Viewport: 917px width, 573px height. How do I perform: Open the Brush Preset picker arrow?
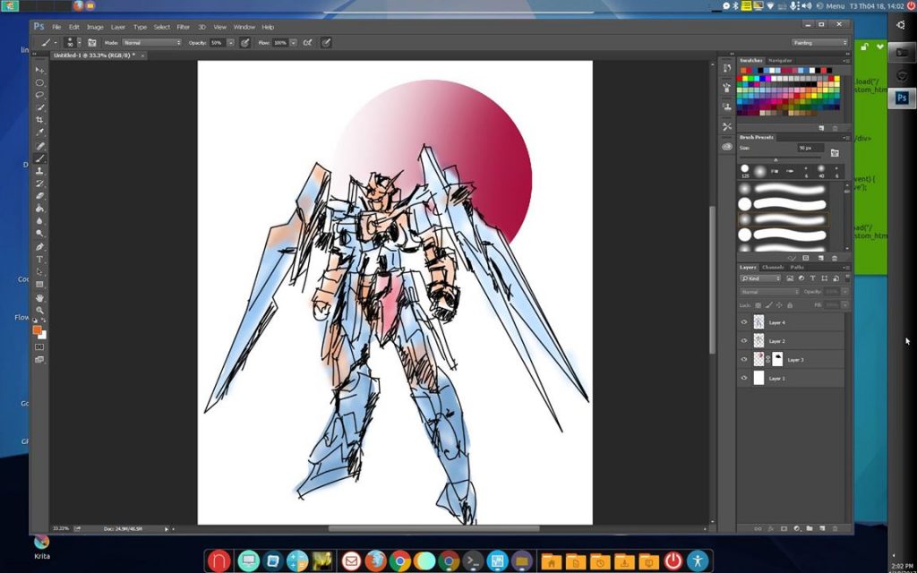(79, 43)
